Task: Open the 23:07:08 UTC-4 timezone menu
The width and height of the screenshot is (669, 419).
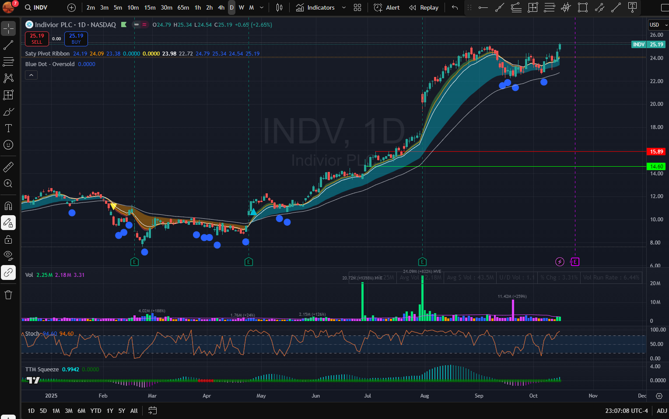Action: coord(627,411)
